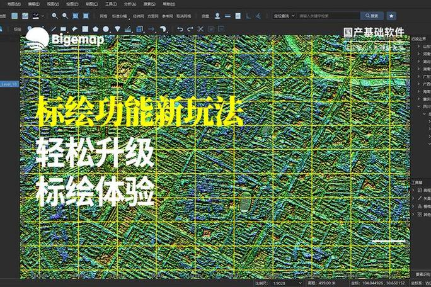Click the undo arrow icon
The image size is (431, 287).
[x=180, y=28]
